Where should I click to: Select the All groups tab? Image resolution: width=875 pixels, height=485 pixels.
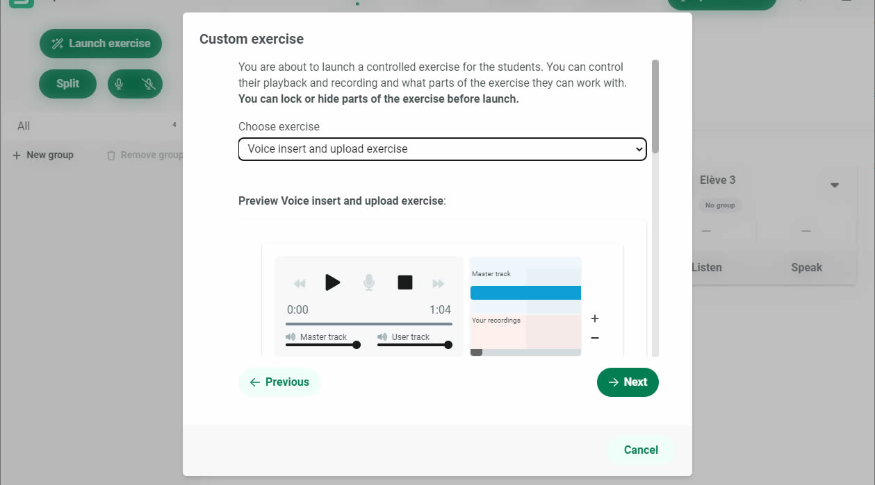point(24,126)
